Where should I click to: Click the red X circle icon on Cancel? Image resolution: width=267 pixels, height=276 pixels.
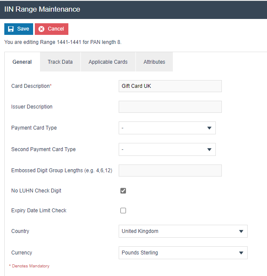tap(41, 29)
